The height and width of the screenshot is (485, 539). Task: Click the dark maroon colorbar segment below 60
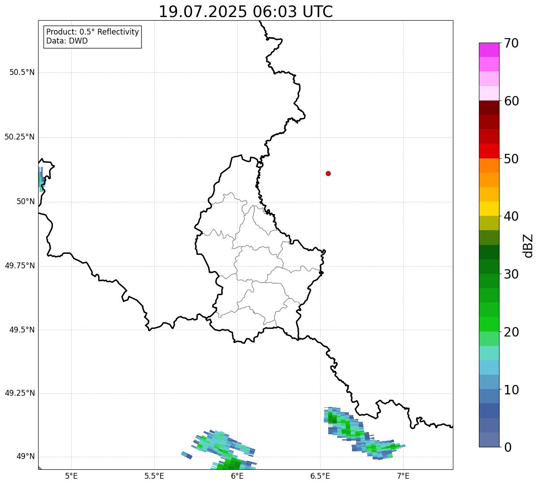point(489,108)
